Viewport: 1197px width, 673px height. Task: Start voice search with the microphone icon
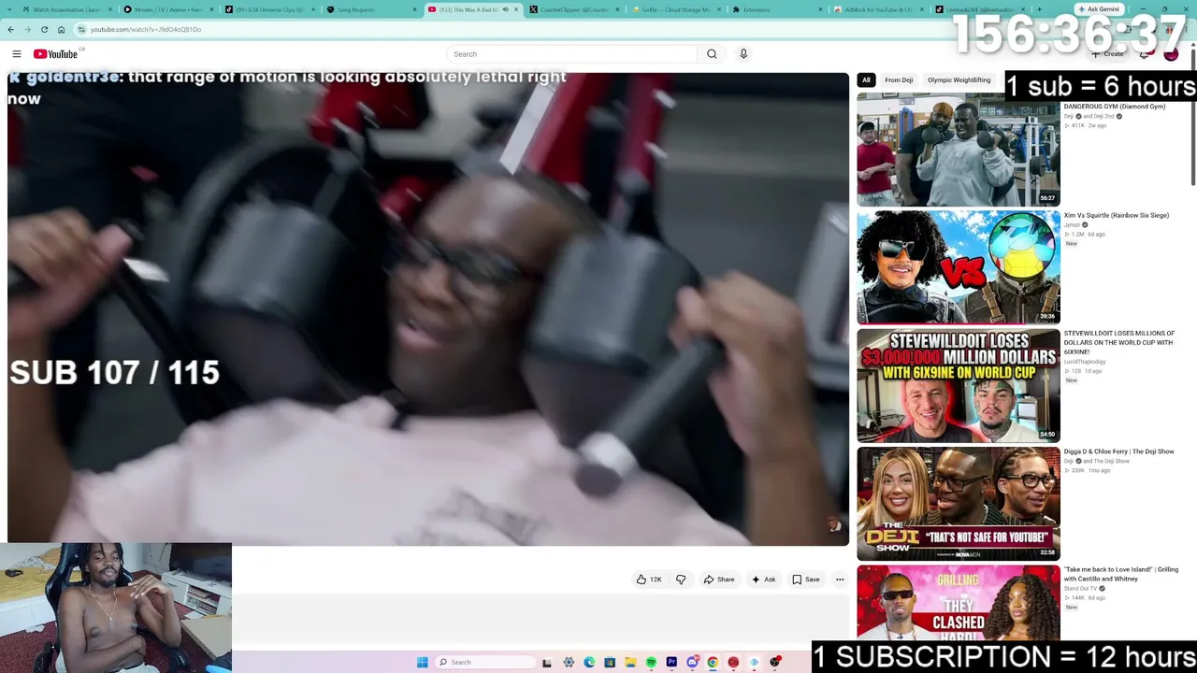tap(743, 54)
